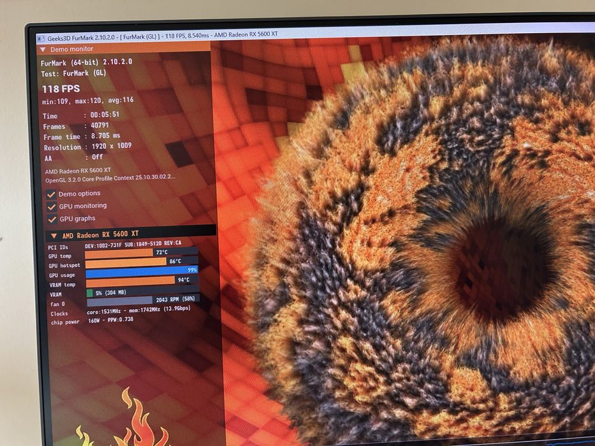Click the Resolution 1920 x 1009 value
595x446 pixels.
click(112, 146)
